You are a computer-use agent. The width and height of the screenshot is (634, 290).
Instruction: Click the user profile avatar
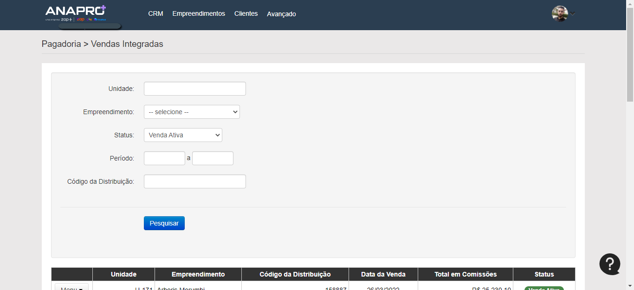[560, 13]
